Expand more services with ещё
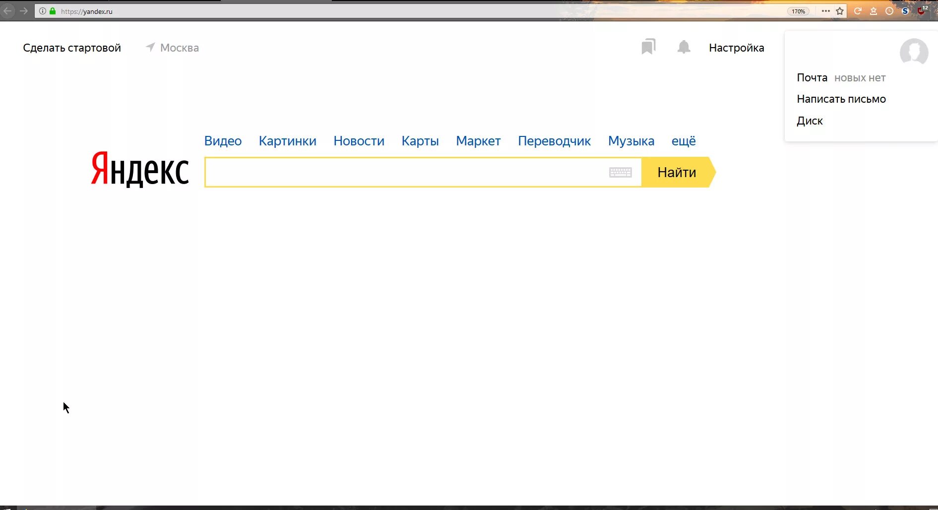 (x=684, y=141)
